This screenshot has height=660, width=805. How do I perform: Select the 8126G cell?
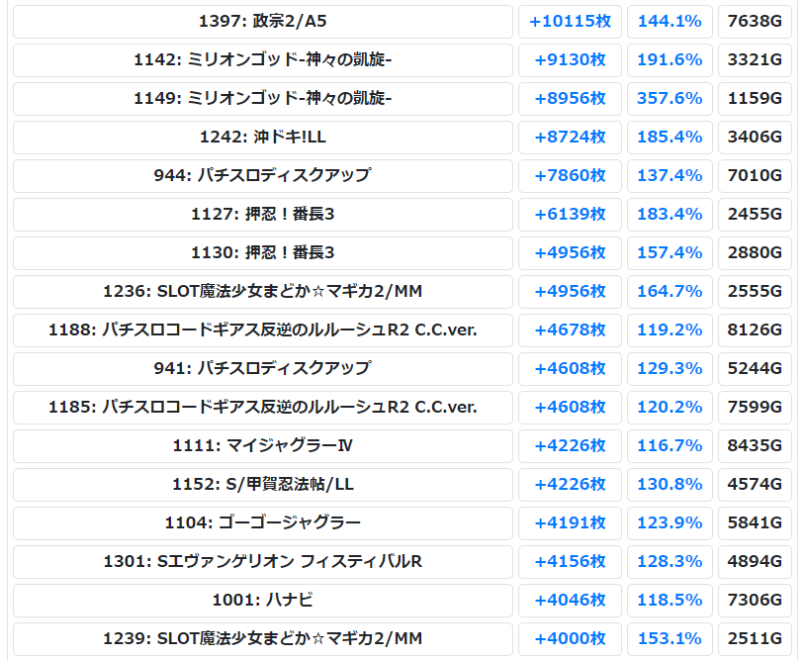click(x=755, y=330)
